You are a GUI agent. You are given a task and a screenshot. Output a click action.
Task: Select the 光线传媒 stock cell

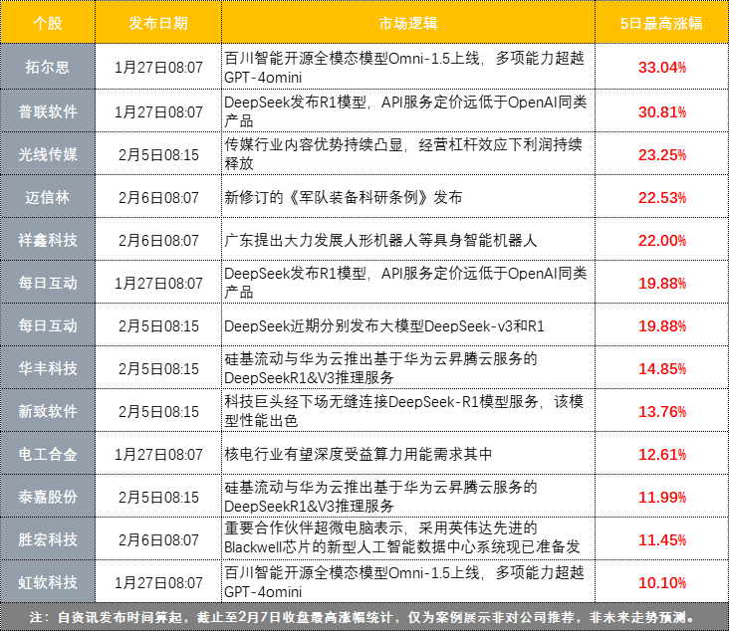(48, 154)
